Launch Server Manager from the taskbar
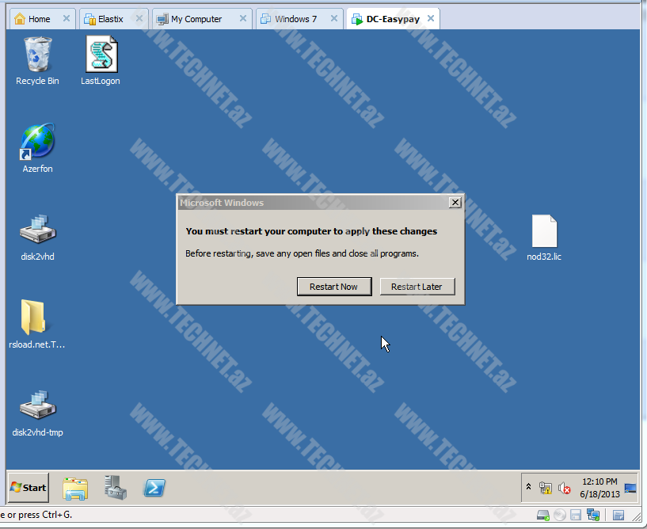Screen dimensions: 647x529 click(x=115, y=489)
